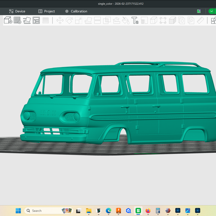Click the taskbar Search box

point(49,211)
